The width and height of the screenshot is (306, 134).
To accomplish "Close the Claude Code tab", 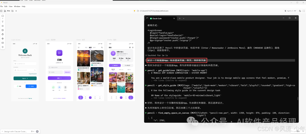I will pyautogui.click(x=174, y=18).
